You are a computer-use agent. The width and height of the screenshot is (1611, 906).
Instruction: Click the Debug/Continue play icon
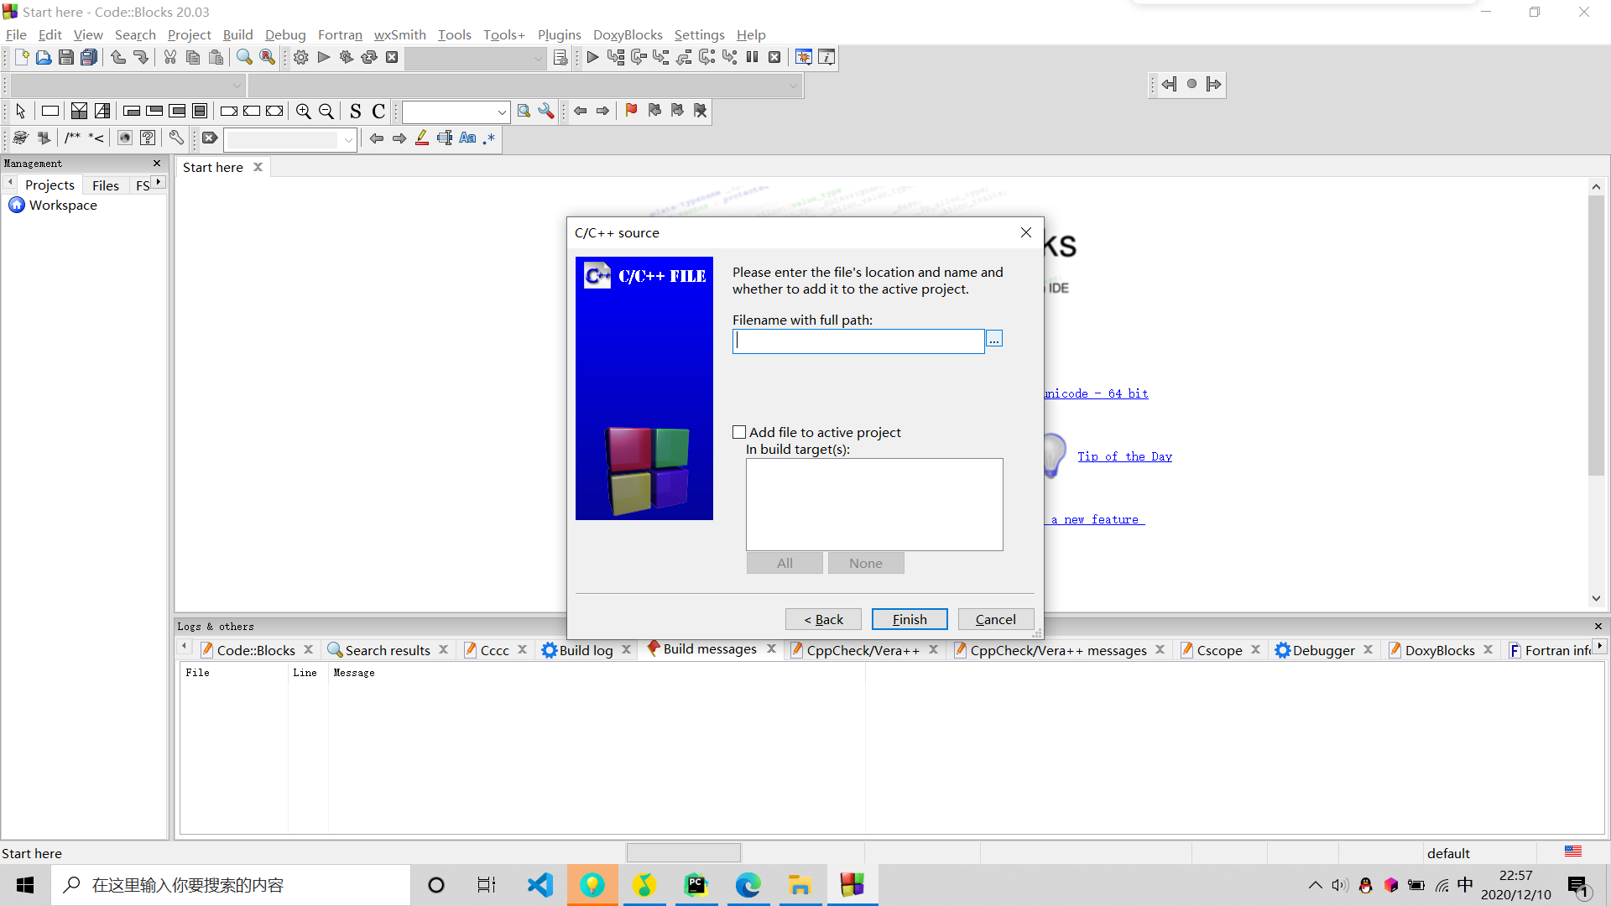592,57
